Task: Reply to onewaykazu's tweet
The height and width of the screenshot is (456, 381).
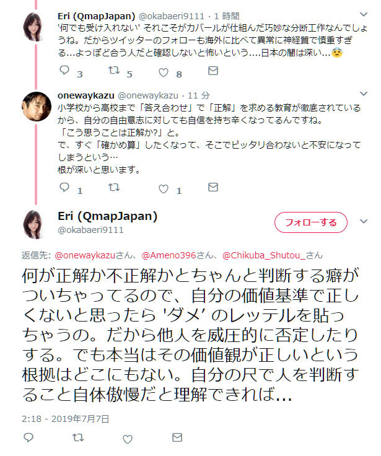Action: tap(64, 187)
